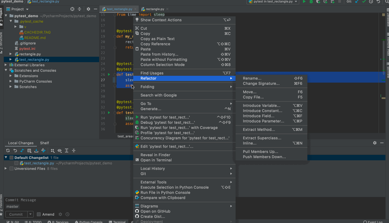Expand the PyCharm Consoles folder
The width and height of the screenshot is (389, 223).
pyautogui.click(x=11, y=81)
